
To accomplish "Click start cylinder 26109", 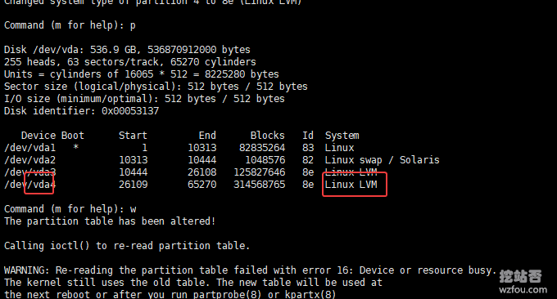I will (133, 185).
